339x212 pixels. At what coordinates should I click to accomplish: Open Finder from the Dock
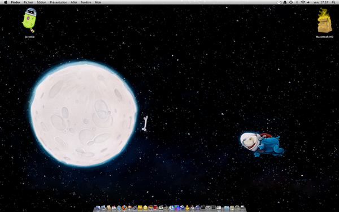click(x=98, y=207)
